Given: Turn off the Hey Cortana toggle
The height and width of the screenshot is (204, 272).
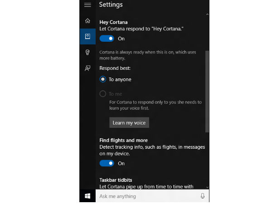Looking at the screenshot, I should (107, 39).
